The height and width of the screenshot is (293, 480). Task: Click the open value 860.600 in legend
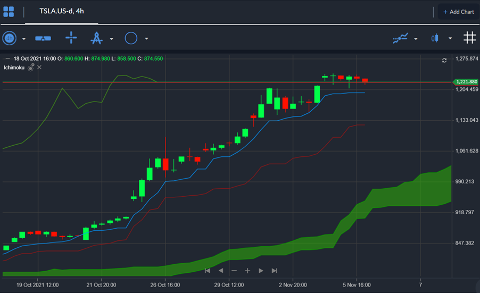click(73, 58)
